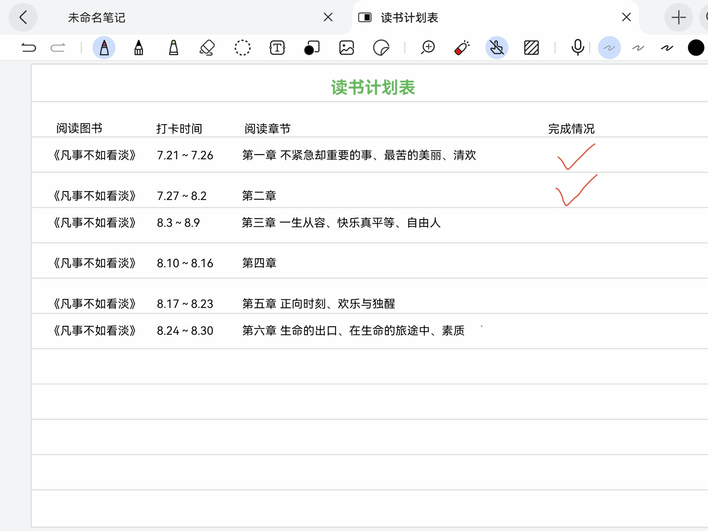Redo the undone action

[58, 48]
